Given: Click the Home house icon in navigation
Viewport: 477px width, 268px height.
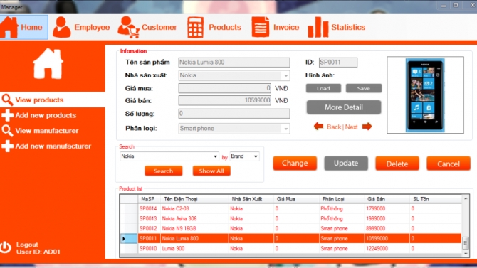Looking at the screenshot, I should coord(9,27).
